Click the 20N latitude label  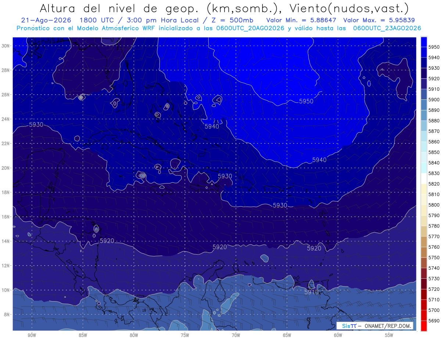coord(6,168)
